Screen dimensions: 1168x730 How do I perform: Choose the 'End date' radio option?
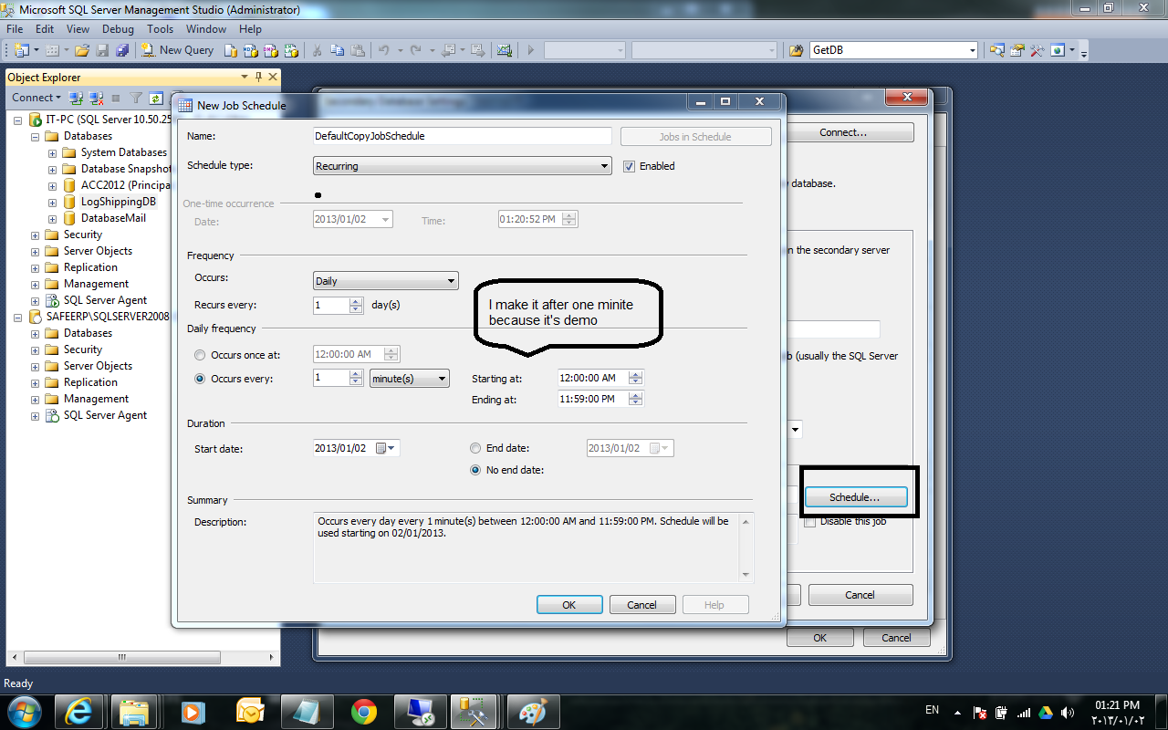(475, 448)
